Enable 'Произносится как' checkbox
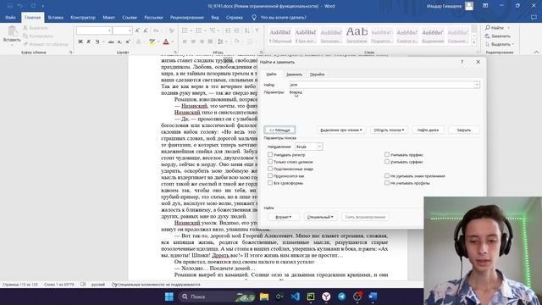Viewport: 542px width, 305px height. pos(270,175)
